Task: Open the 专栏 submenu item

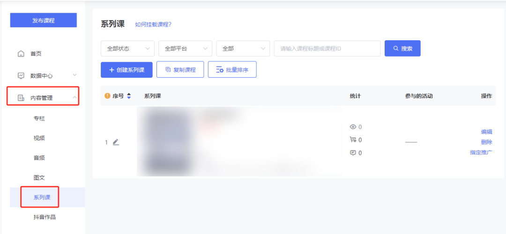Action: click(x=39, y=118)
